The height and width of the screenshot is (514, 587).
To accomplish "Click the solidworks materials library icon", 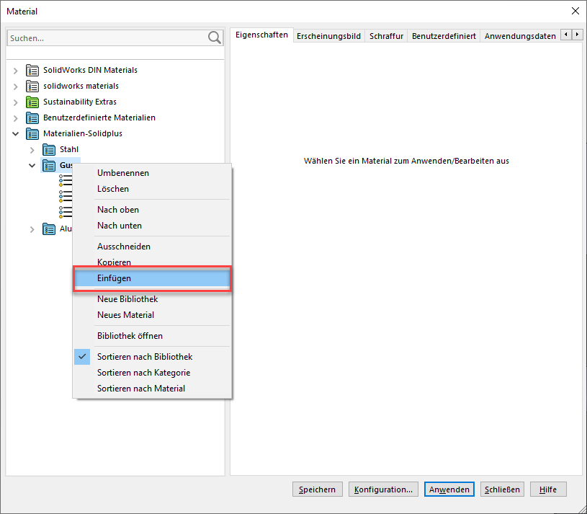I will coord(32,87).
